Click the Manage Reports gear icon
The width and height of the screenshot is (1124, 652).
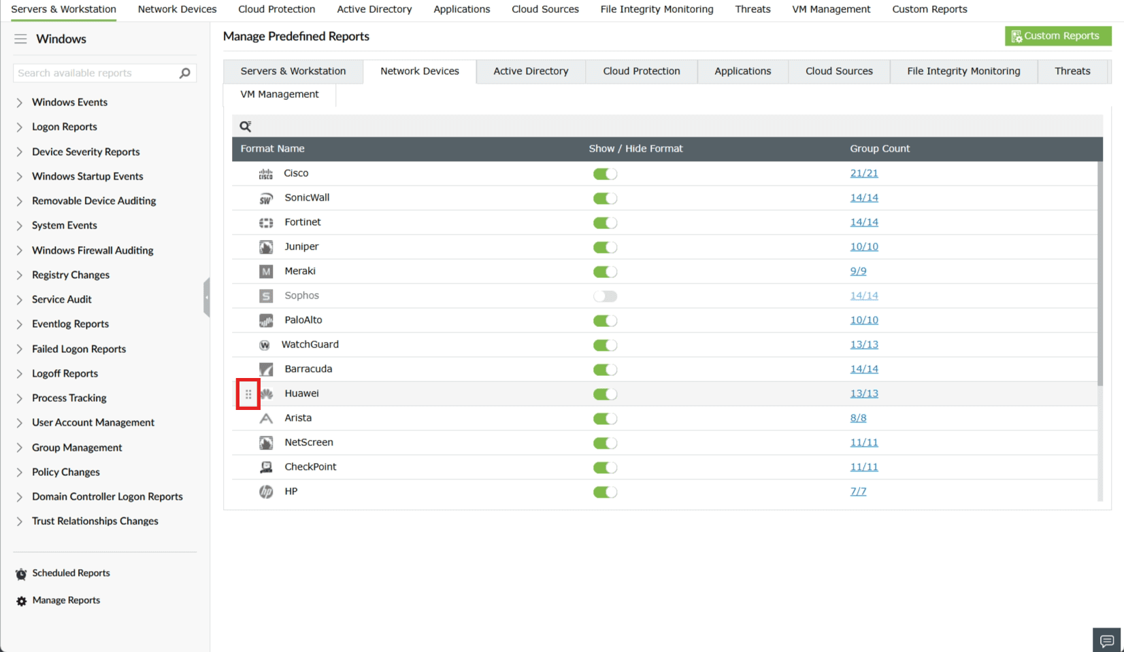coord(20,600)
